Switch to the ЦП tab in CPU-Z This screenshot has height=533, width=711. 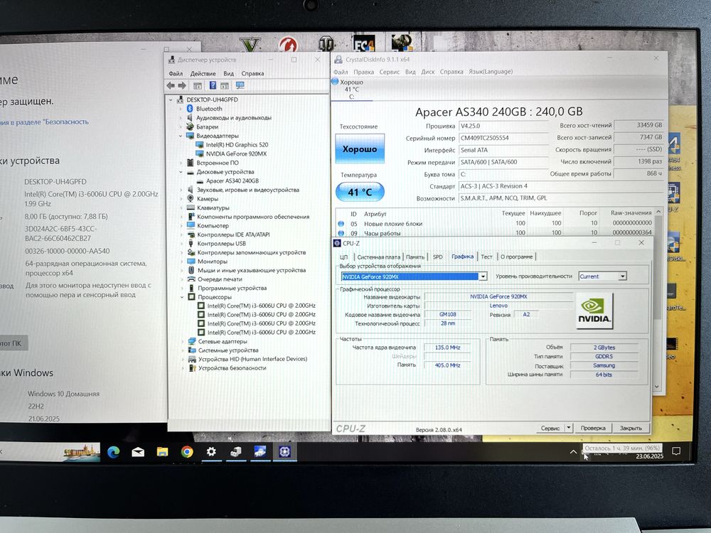coord(343,257)
